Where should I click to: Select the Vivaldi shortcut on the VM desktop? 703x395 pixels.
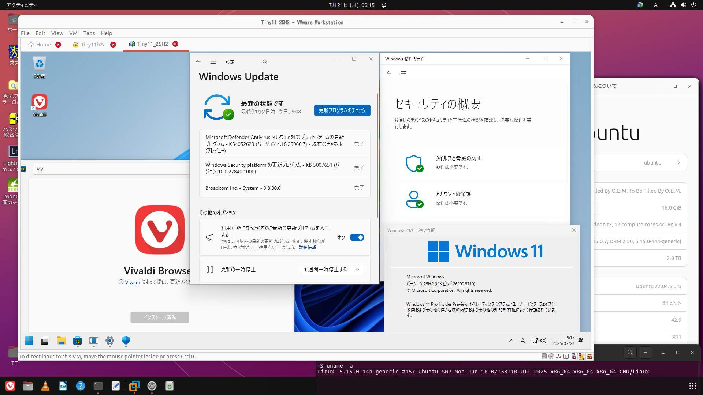pos(39,105)
